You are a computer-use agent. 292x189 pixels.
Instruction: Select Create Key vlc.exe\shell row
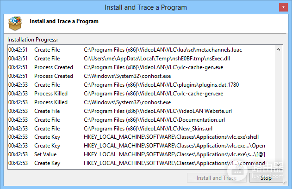coord(141,137)
